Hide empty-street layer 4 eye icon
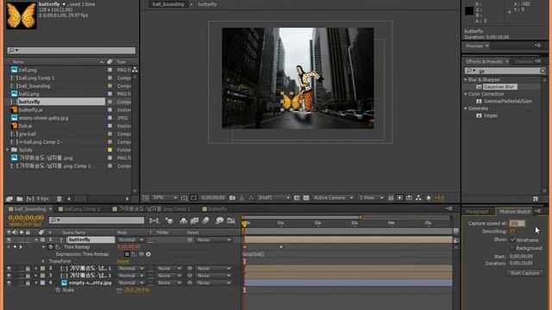This screenshot has width=552, height=310. coord(9,282)
